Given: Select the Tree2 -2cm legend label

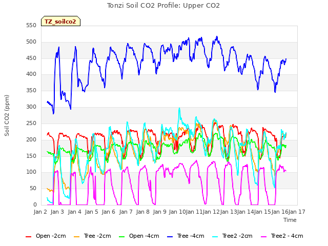Looking at the screenshot, I should [237, 236].
